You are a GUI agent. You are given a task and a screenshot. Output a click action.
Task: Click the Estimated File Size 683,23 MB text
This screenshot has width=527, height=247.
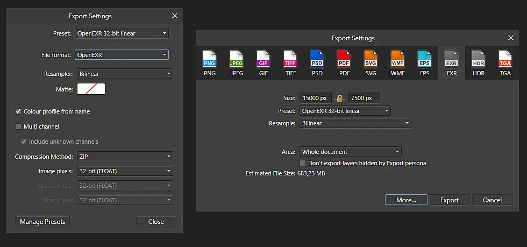pyautogui.click(x=286, y=174)
